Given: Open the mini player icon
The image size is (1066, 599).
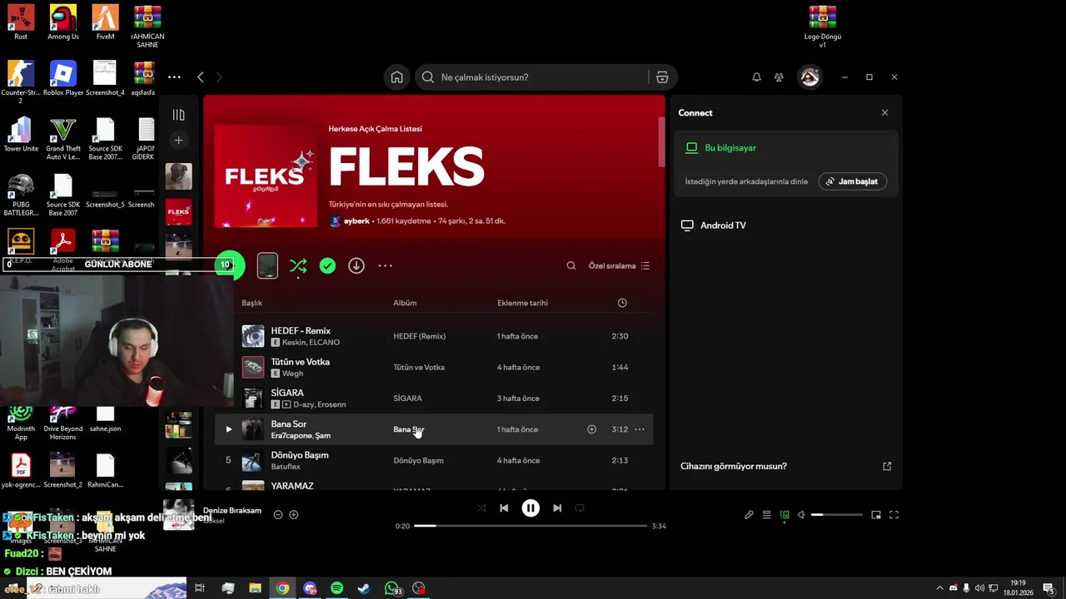Looking at the screenshot, I should pyautogui.click(x=876, y=515).
